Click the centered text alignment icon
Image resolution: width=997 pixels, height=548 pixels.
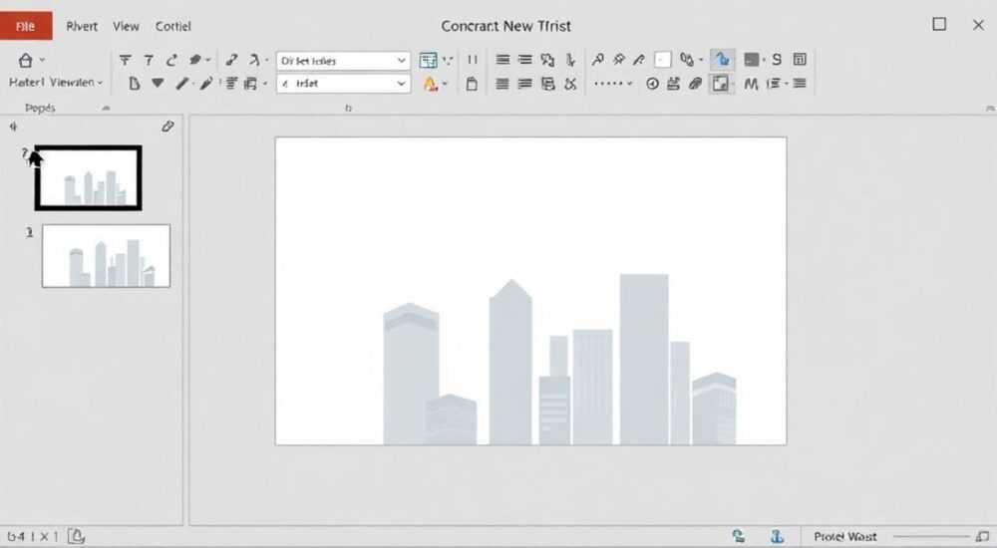pyautogui.click(x=231, y=84)
